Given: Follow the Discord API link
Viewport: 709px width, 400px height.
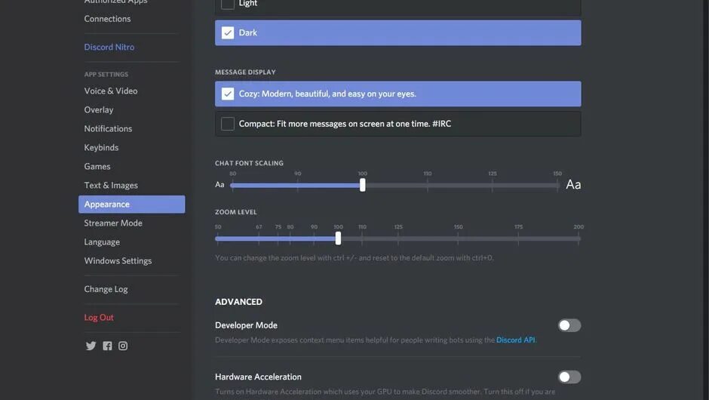Looking at the screenshot, I should pos(515,340).
